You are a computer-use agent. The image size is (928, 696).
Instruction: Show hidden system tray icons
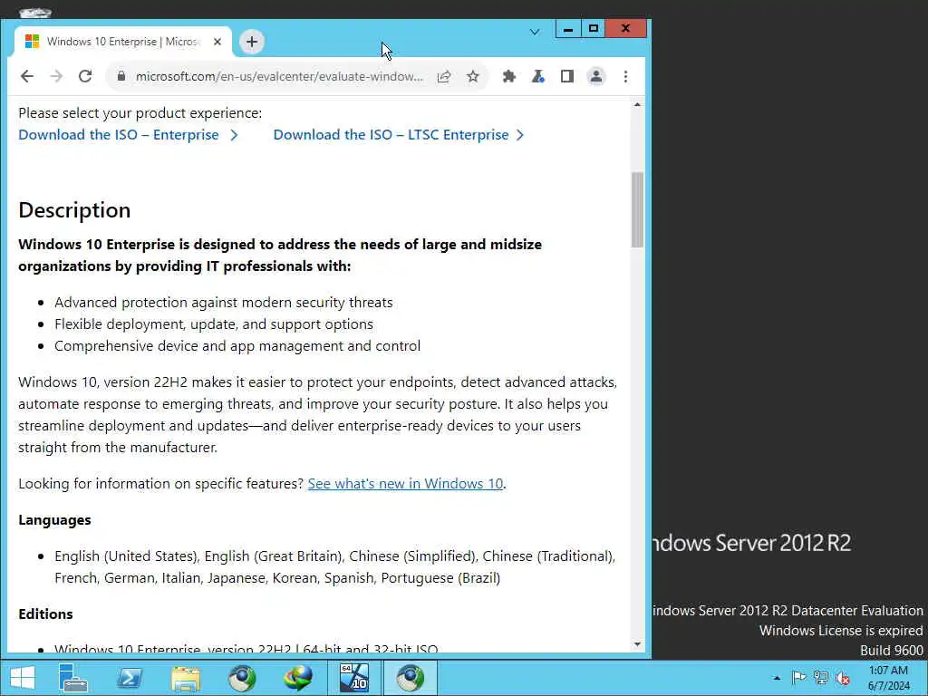777,678
